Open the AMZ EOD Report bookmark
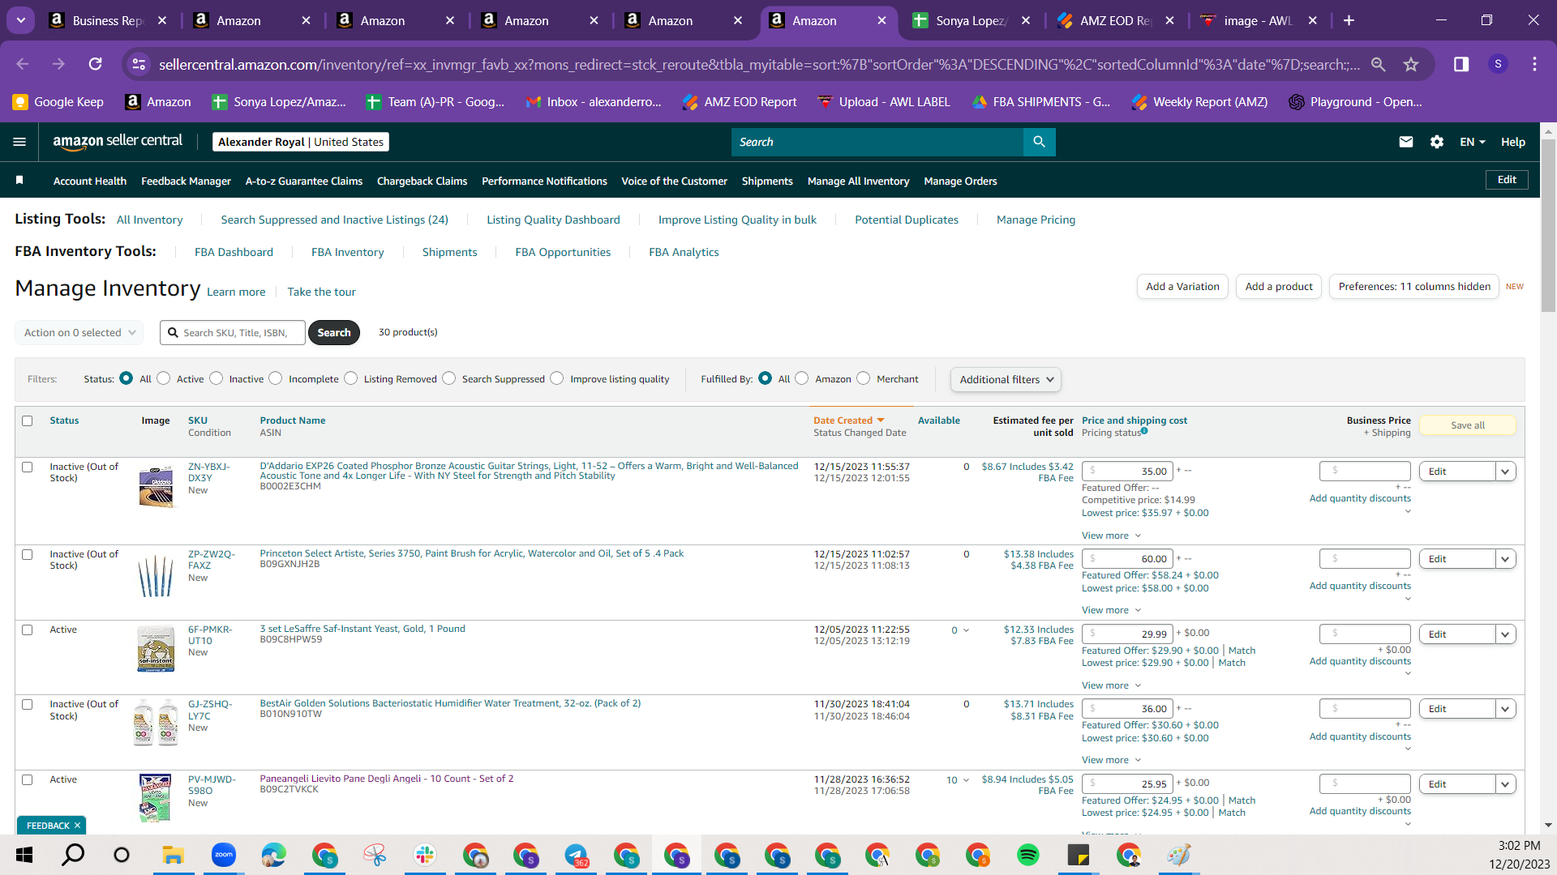This screenshot has width=1557, height=875. 740,102
